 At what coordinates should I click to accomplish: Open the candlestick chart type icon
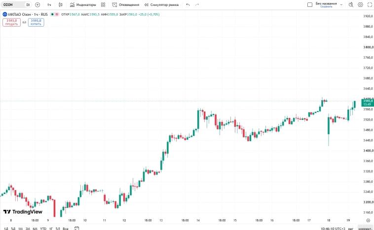pyautogui.click(x=61, y=5)
